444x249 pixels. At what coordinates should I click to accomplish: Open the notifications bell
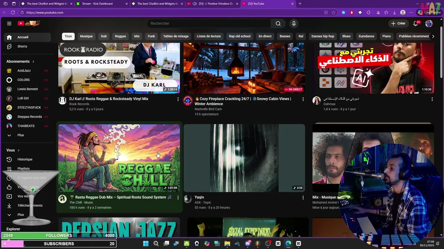[416, 24]
